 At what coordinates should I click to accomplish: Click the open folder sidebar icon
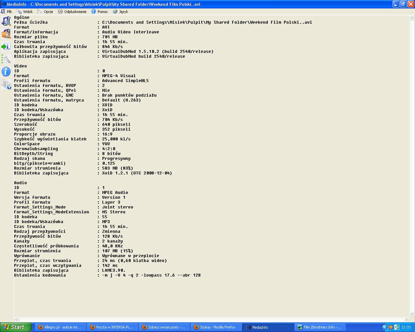tap(6, 34)
